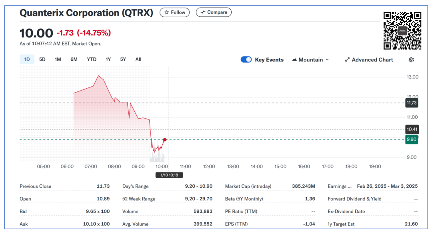432x234 pixels.
Task: Expand the Mountain chart type dropdown
Action: coord(311,59)
